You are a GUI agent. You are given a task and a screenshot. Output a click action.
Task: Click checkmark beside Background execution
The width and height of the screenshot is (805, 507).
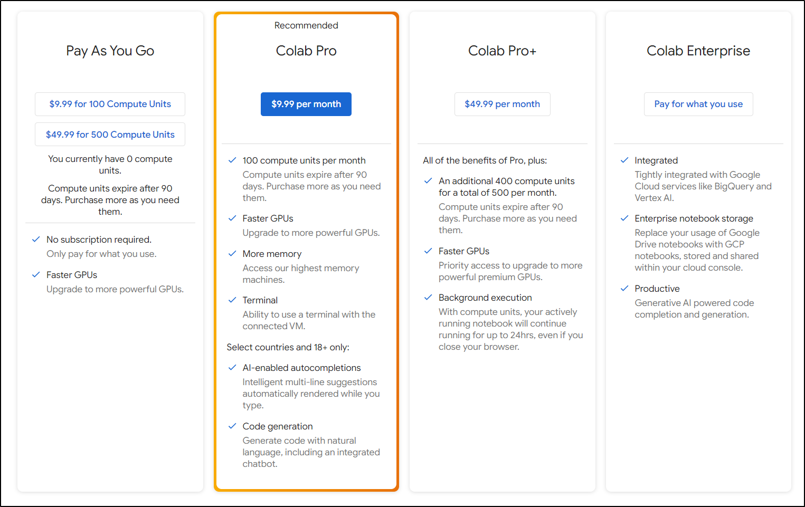click(x=428, y=298)
